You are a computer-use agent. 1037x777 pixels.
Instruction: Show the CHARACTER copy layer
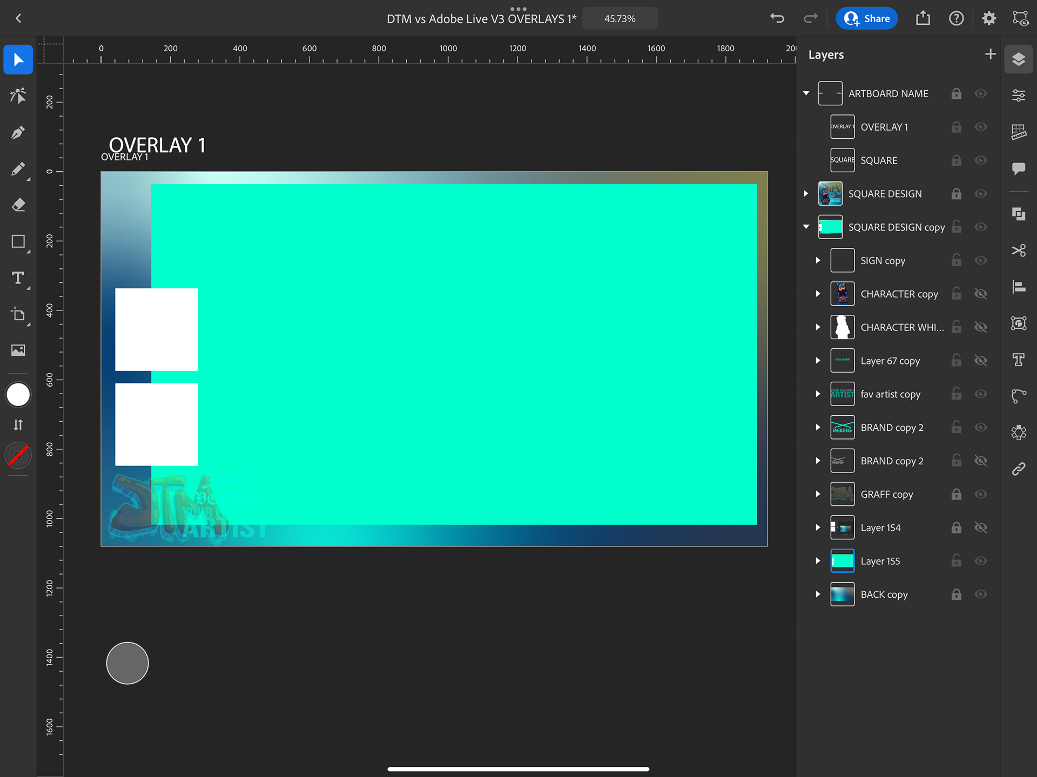pos(981,294)
